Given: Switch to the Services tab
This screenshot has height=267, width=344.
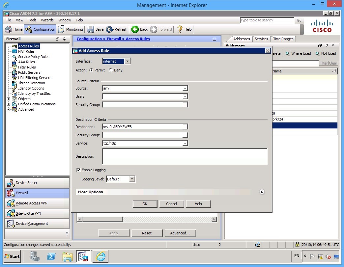Looking at the screenshot, I should [x=261, y=39].
